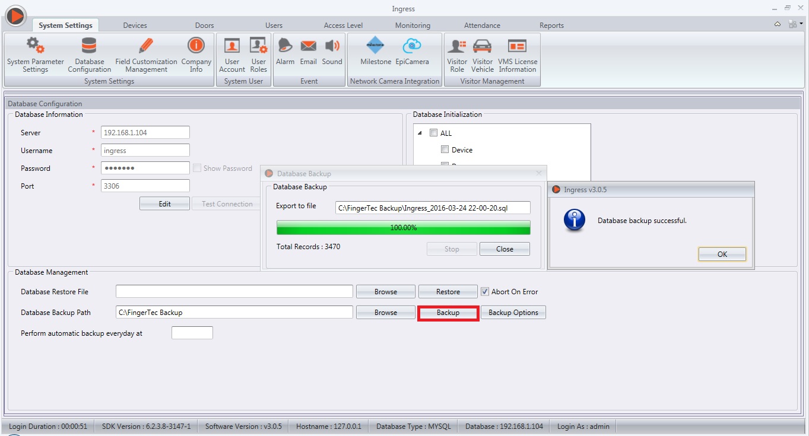Open Milestone camera integration
The height and width of the screenshot is (436, 809).
pos(376,52)
